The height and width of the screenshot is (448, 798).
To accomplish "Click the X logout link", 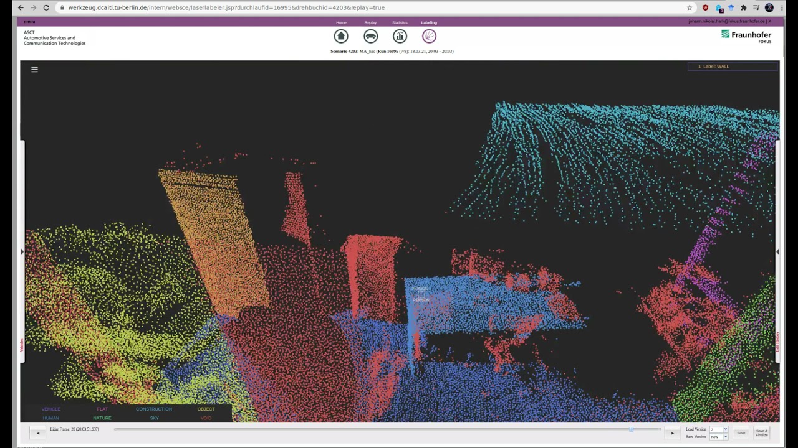I will pyautogui.click(x=769, y=21).
